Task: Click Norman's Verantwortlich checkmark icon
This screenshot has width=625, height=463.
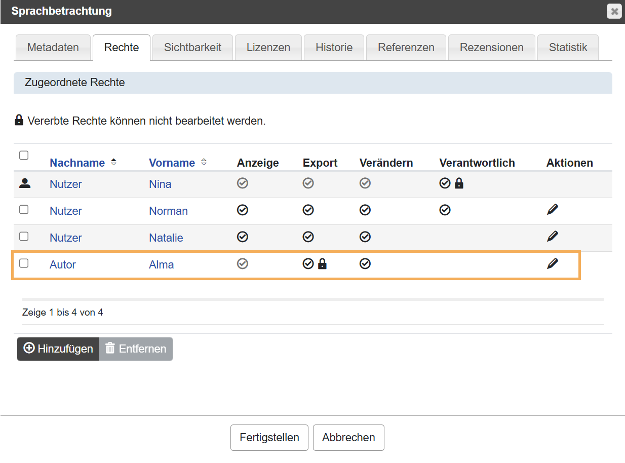Action: coord(445,210)
